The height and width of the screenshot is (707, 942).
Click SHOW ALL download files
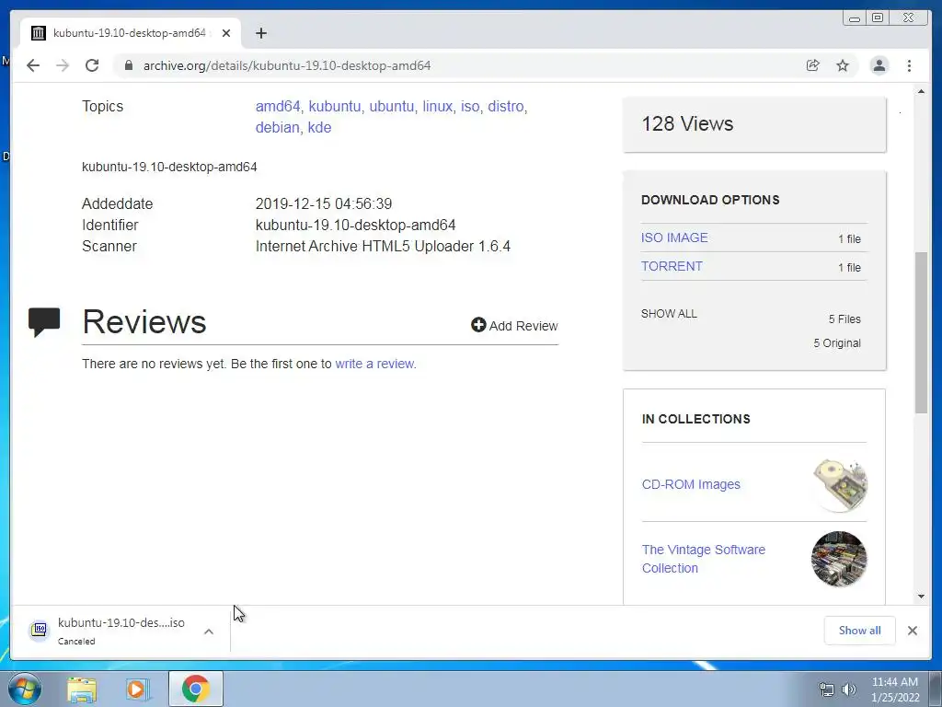pos(669,314)
